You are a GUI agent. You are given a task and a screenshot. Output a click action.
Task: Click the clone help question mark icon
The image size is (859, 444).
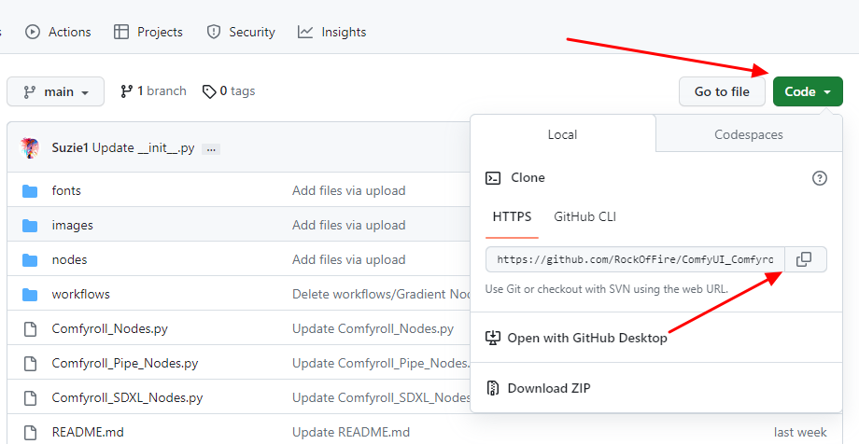(x=820, y=178)
